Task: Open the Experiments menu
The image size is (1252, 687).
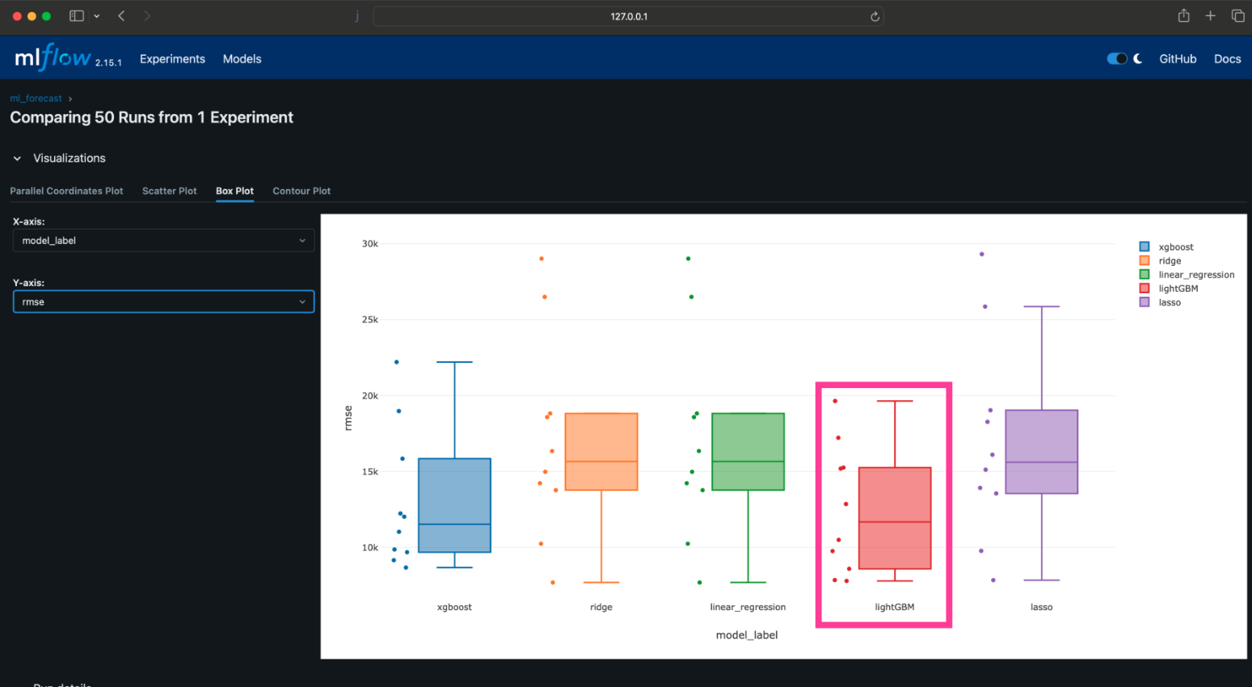Action: click(x=172, y=58)
